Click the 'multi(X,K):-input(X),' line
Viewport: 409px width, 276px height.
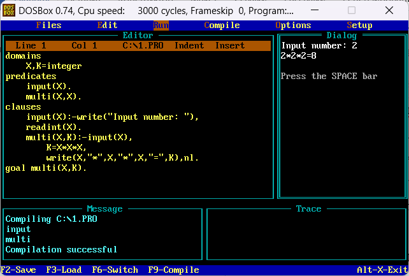click(79, 137)
